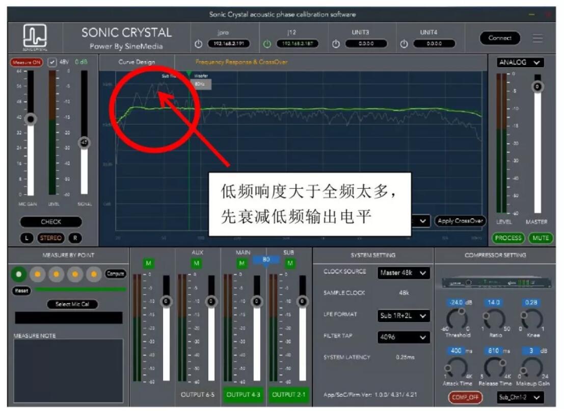Click the Sonic Crystal logo icon
The image size is (564, 411).
tap(35, 37)
